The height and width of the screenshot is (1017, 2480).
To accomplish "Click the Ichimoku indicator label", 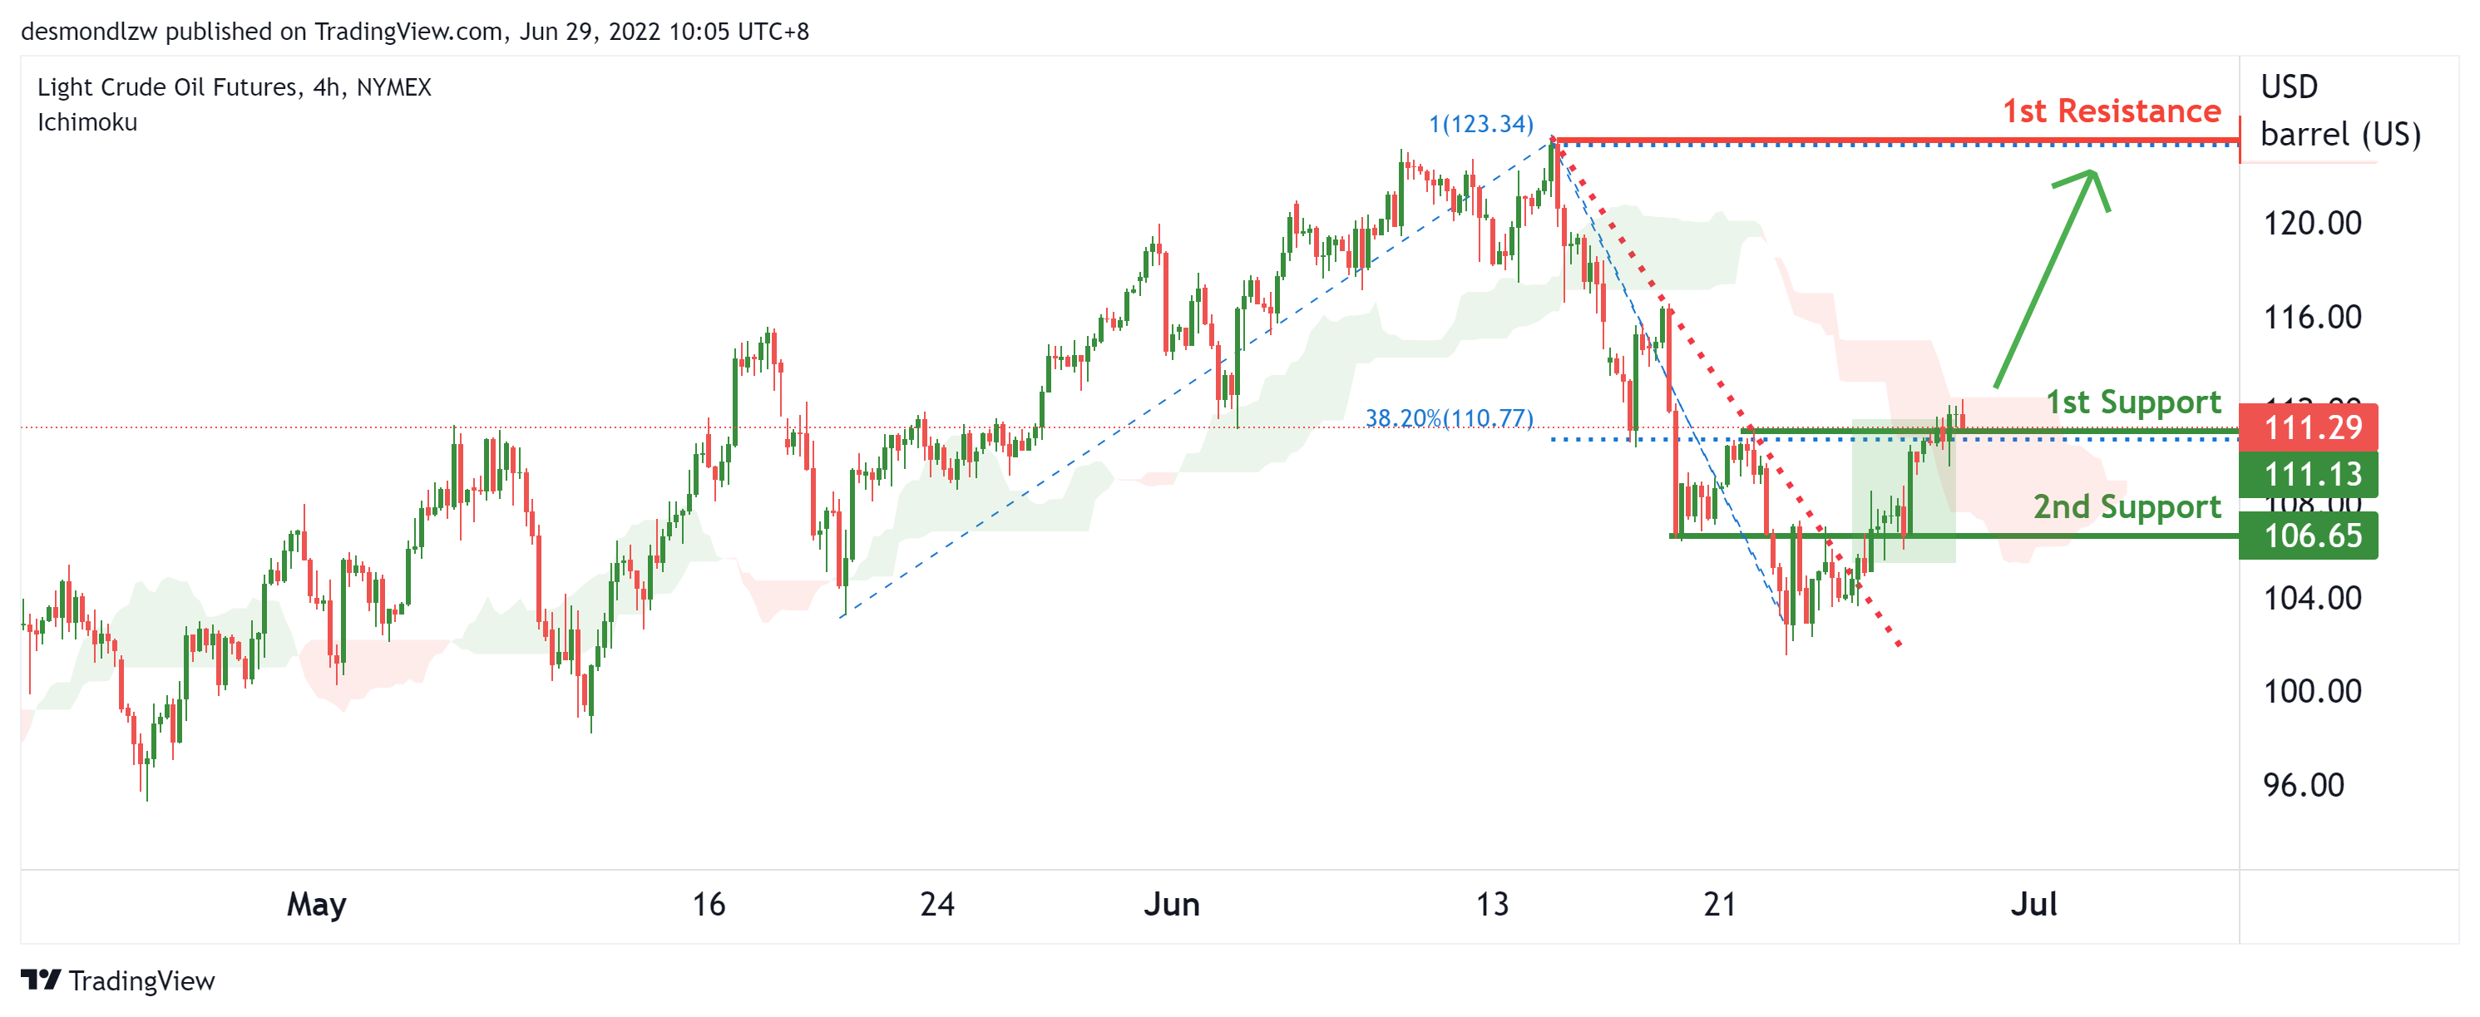I will click(87, 122).
